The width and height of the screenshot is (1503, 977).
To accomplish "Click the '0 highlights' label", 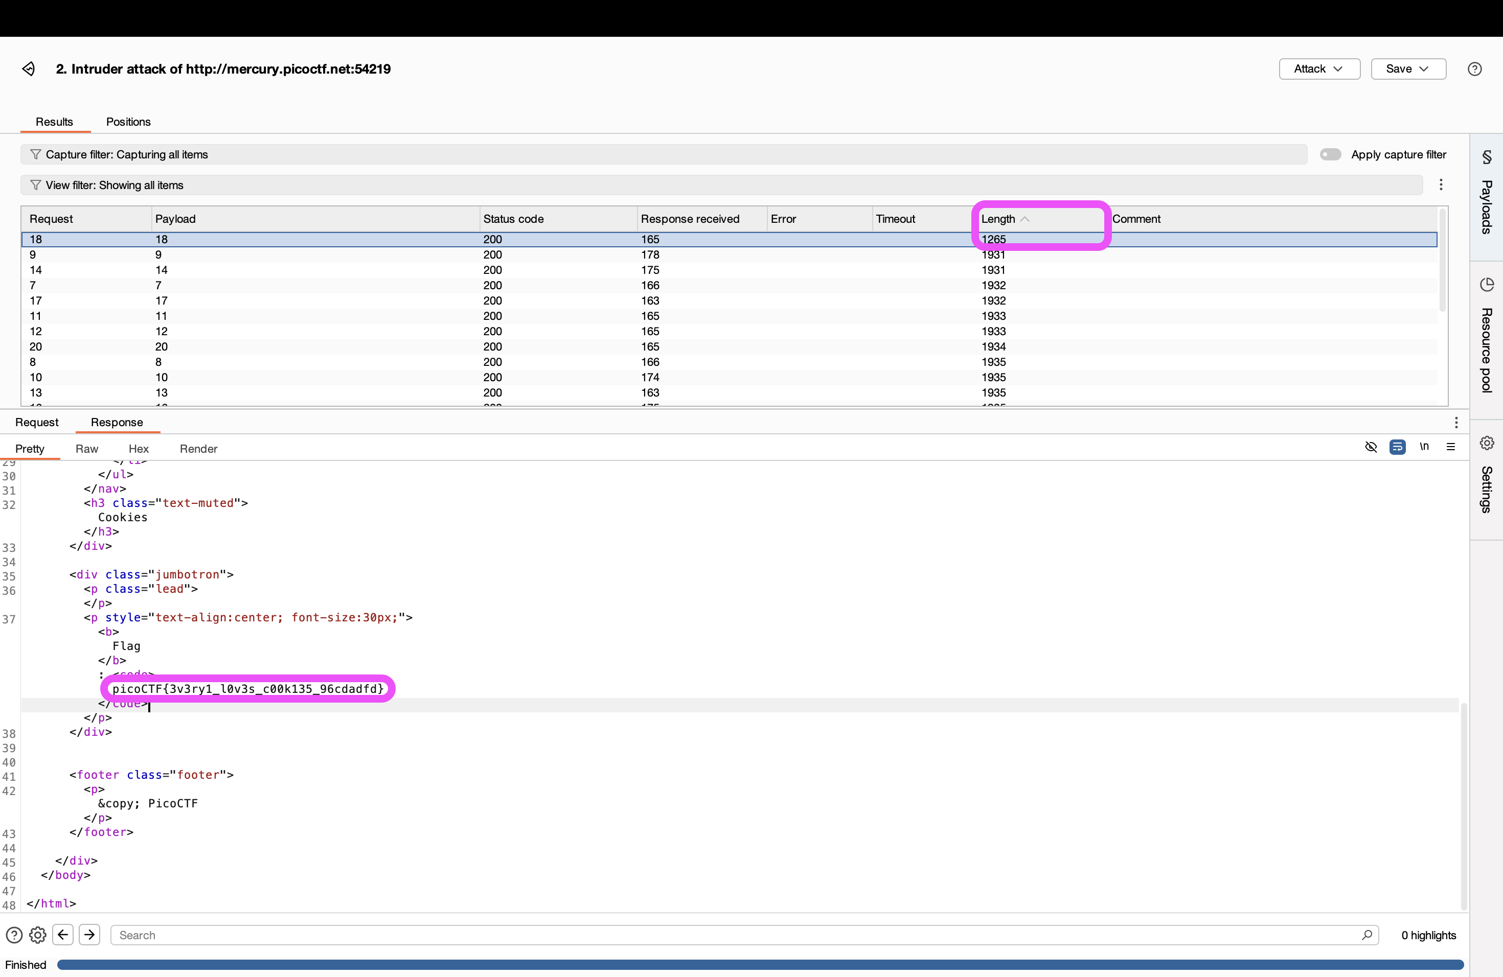I will [x=1428, y=935].
